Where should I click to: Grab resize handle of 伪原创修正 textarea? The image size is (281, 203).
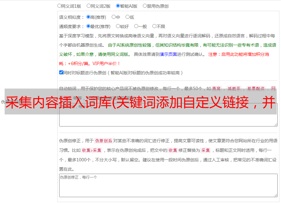click(276, 195)
